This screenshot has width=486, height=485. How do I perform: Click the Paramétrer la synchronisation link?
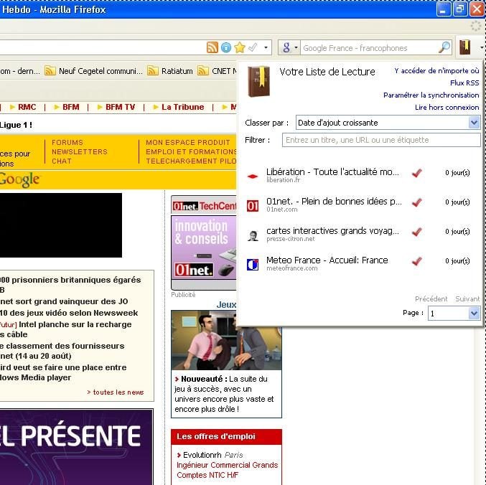[431, 95]
